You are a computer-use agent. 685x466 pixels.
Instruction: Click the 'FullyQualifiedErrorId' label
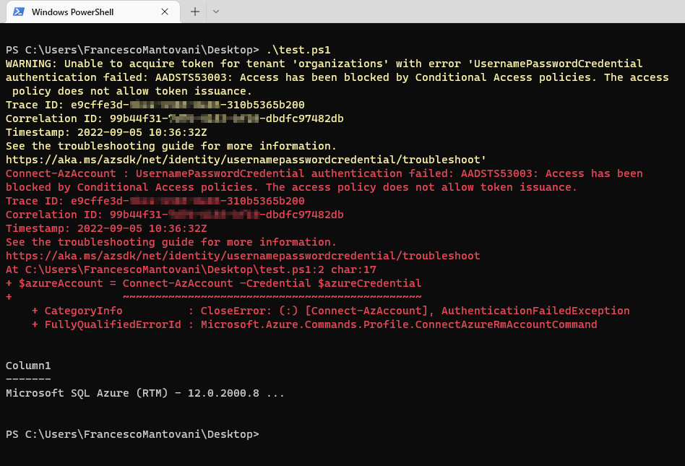tap(113, 324)
